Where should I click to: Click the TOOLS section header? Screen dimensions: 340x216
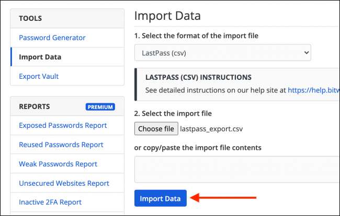(30, 18)
